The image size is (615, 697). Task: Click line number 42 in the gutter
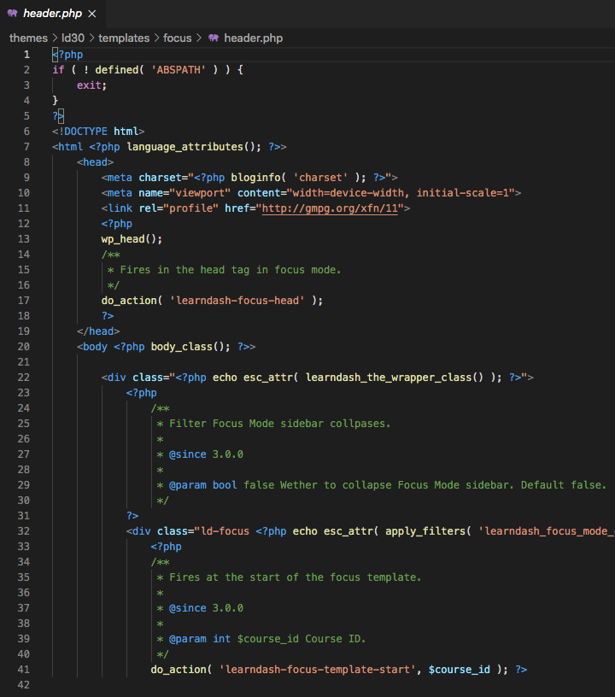click(23, 685)
